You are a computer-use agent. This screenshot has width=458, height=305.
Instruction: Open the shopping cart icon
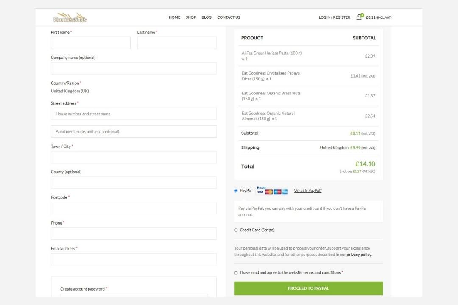click(x=359, y=17)
